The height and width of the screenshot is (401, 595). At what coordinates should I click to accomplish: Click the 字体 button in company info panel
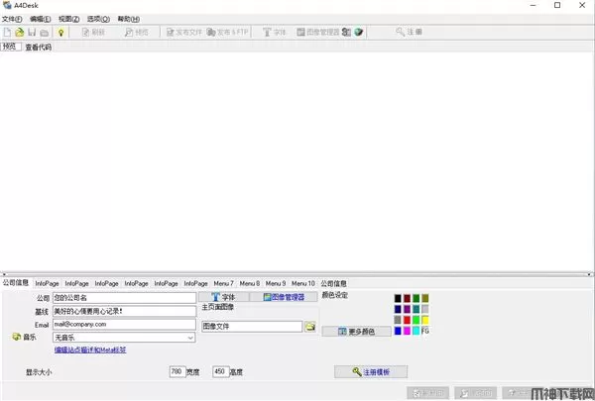click(223, 297)
